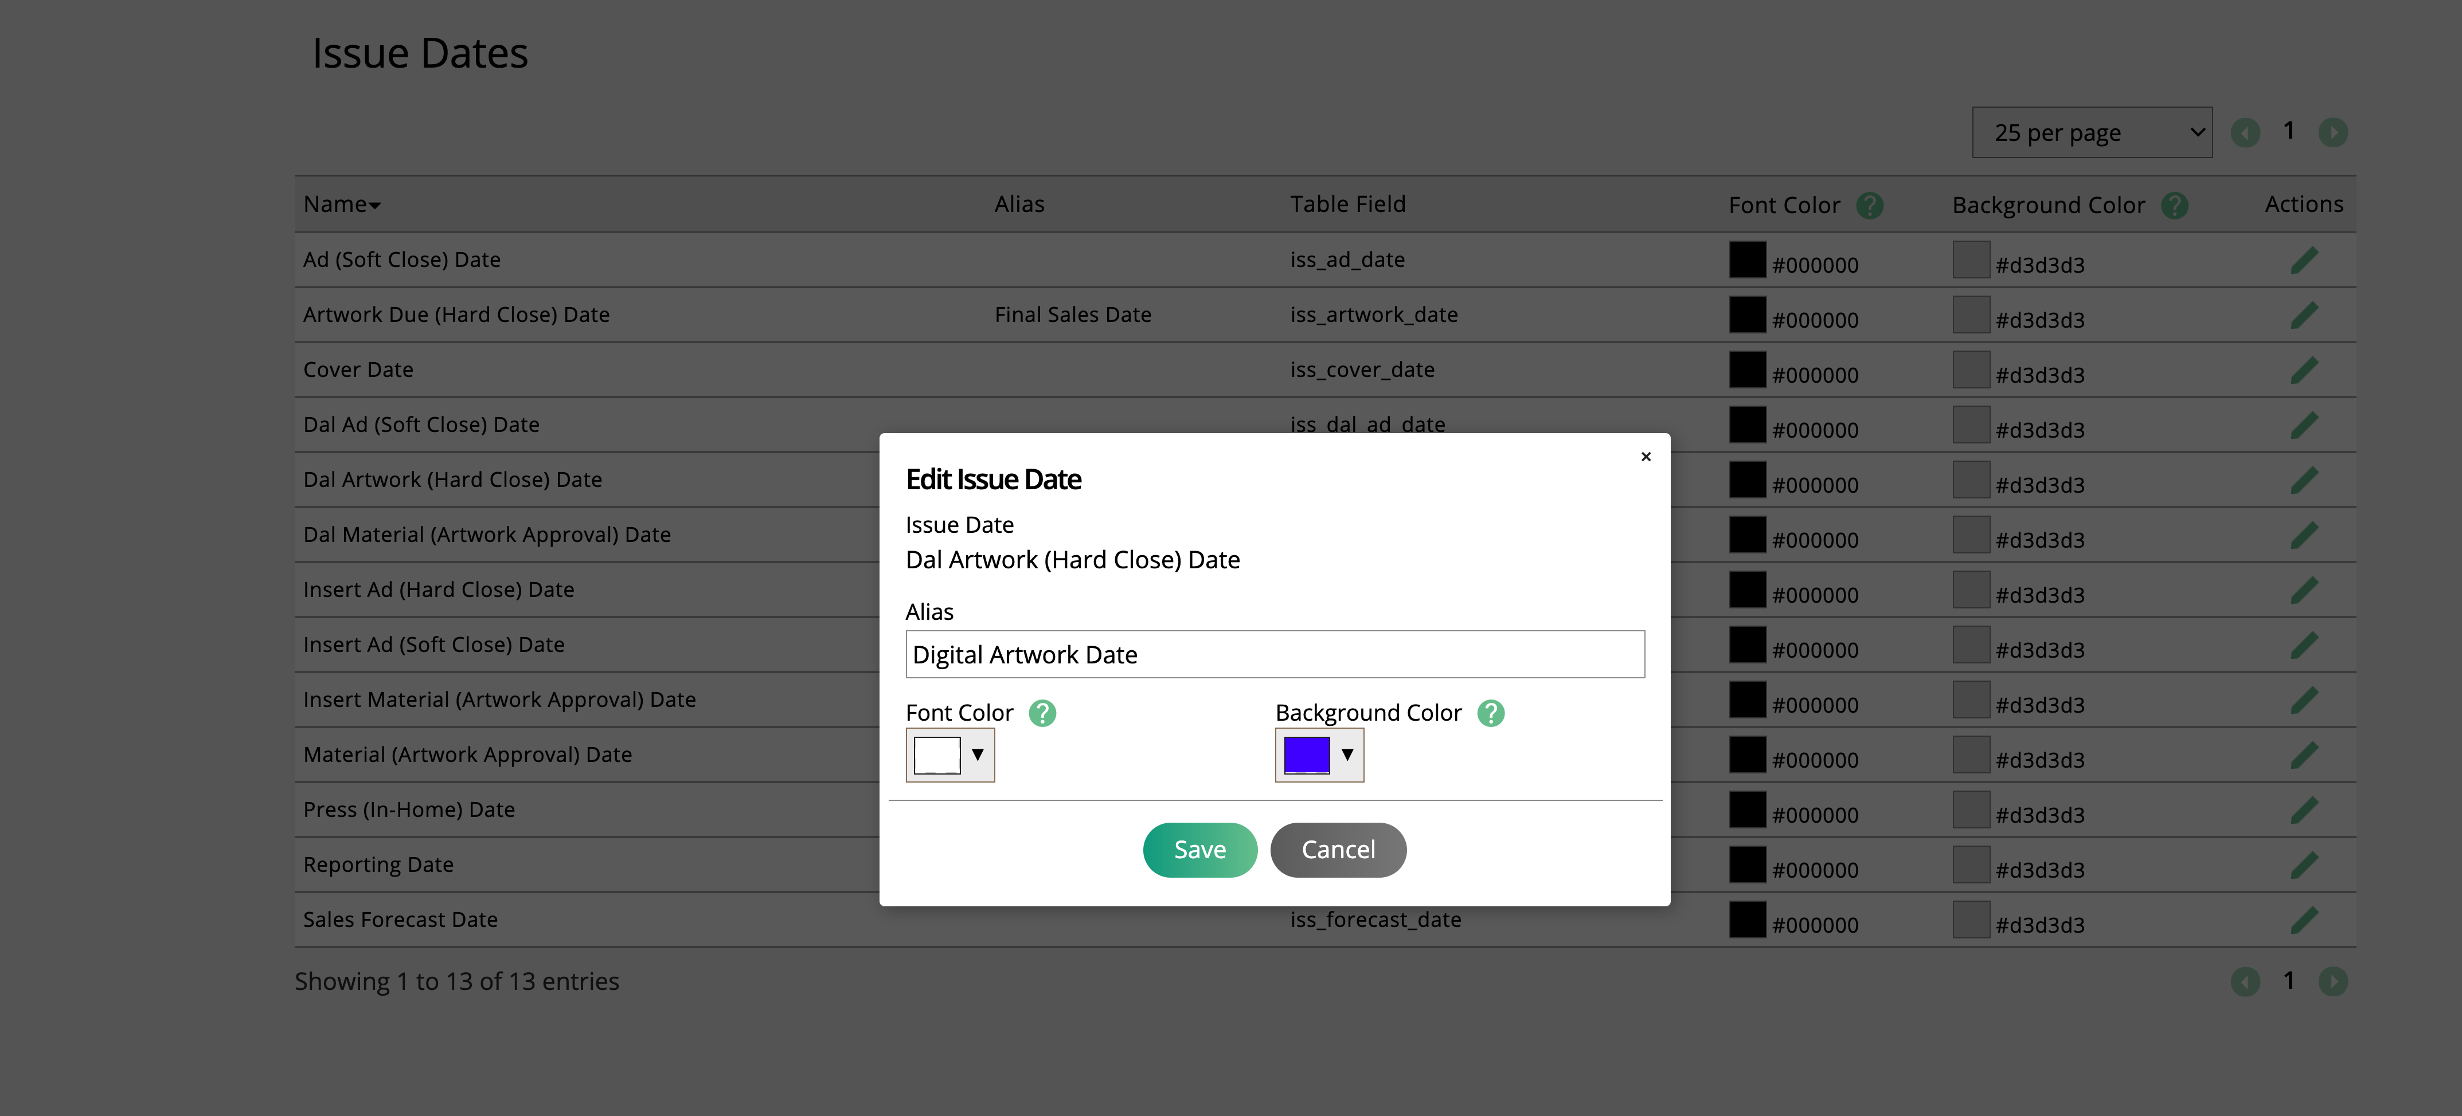The image size is (2462, 1116).
Task: Click the Alias column header
Action: click(1019, 205)
